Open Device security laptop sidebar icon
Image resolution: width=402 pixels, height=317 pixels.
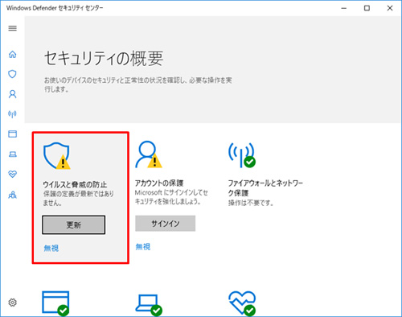[12, 154]
